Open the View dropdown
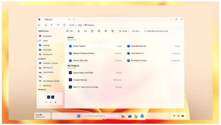 [136, 31]
